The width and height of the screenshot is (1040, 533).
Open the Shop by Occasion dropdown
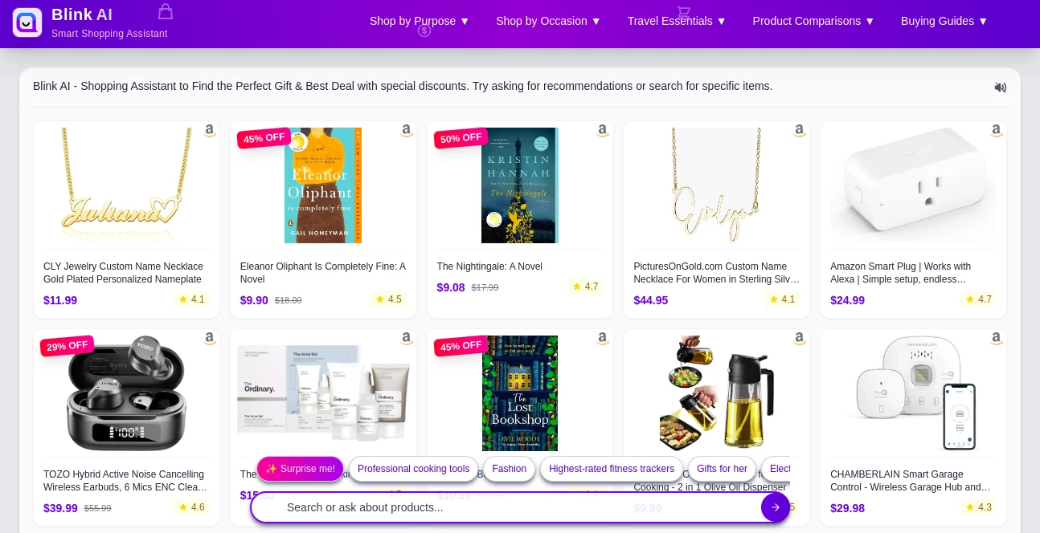click(547, 21)
